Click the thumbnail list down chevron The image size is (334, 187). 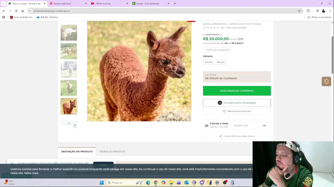[x=69, y=123]
